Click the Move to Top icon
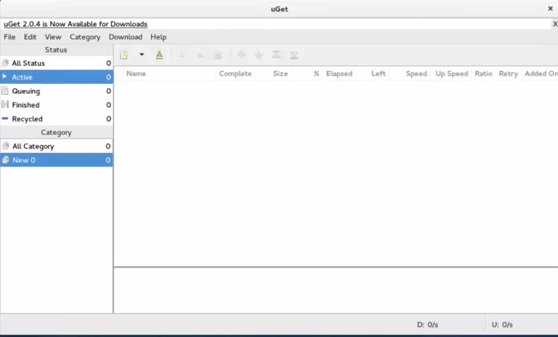 click(276, 54)
